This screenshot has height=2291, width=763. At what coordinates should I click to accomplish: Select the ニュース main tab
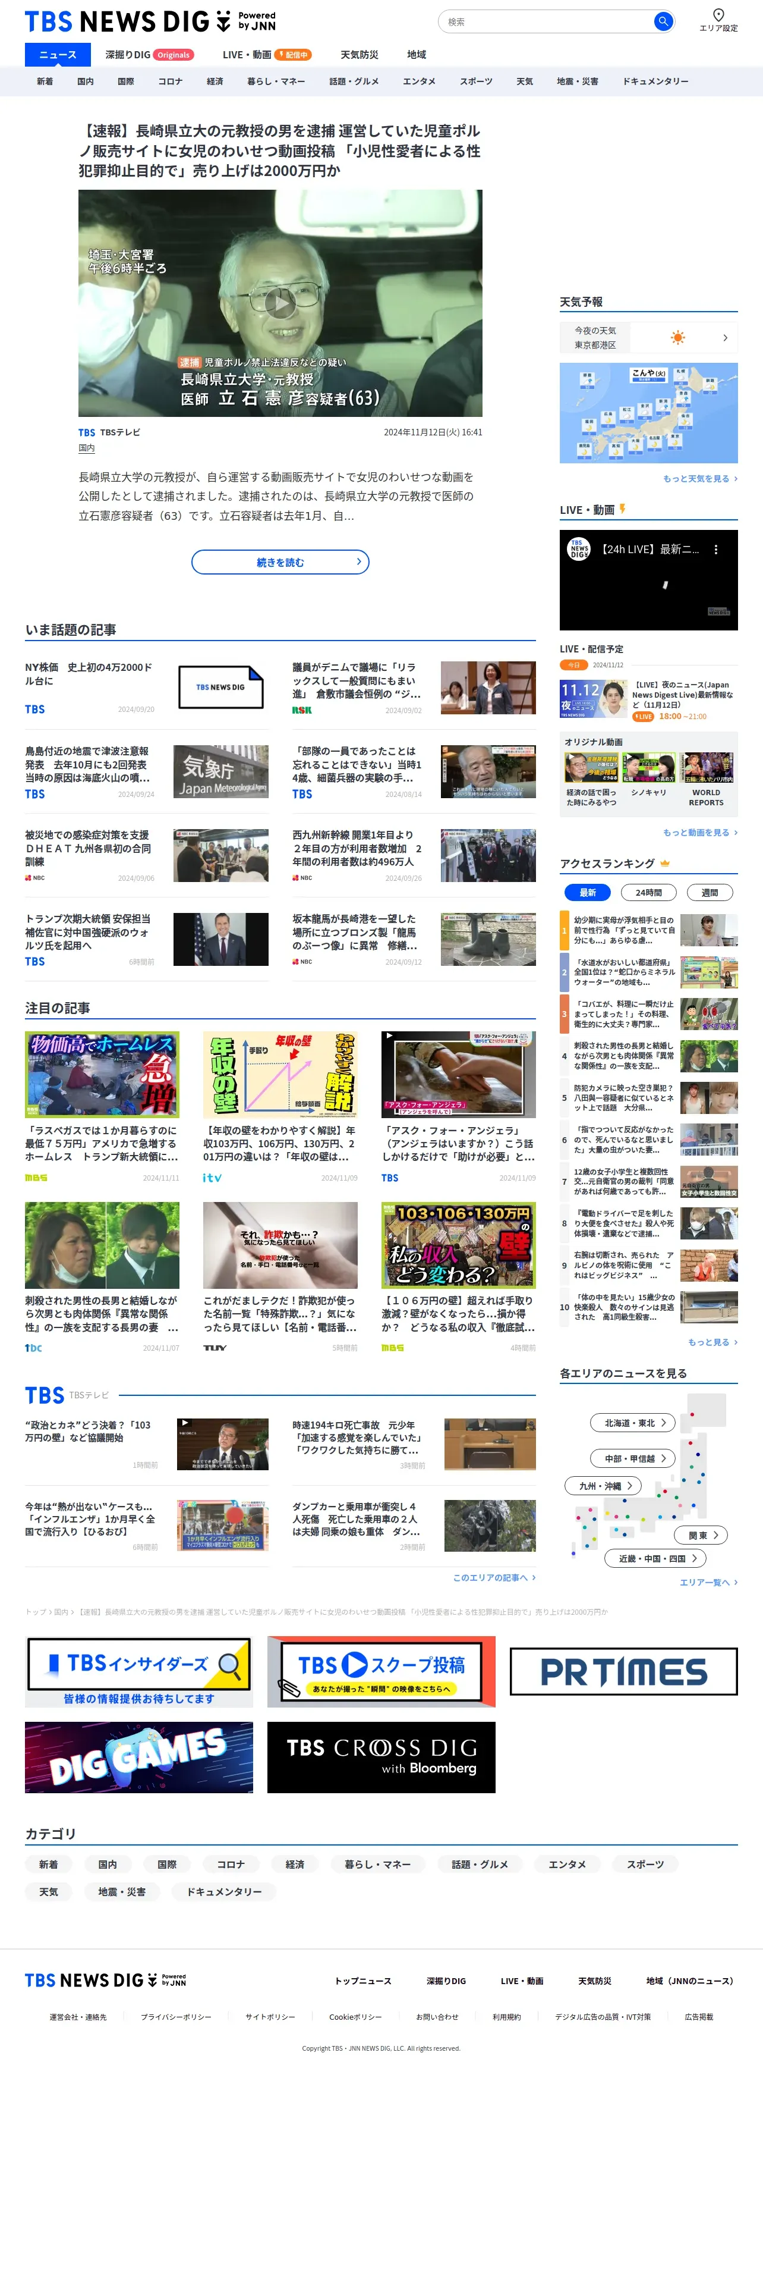tap(58, 54)
